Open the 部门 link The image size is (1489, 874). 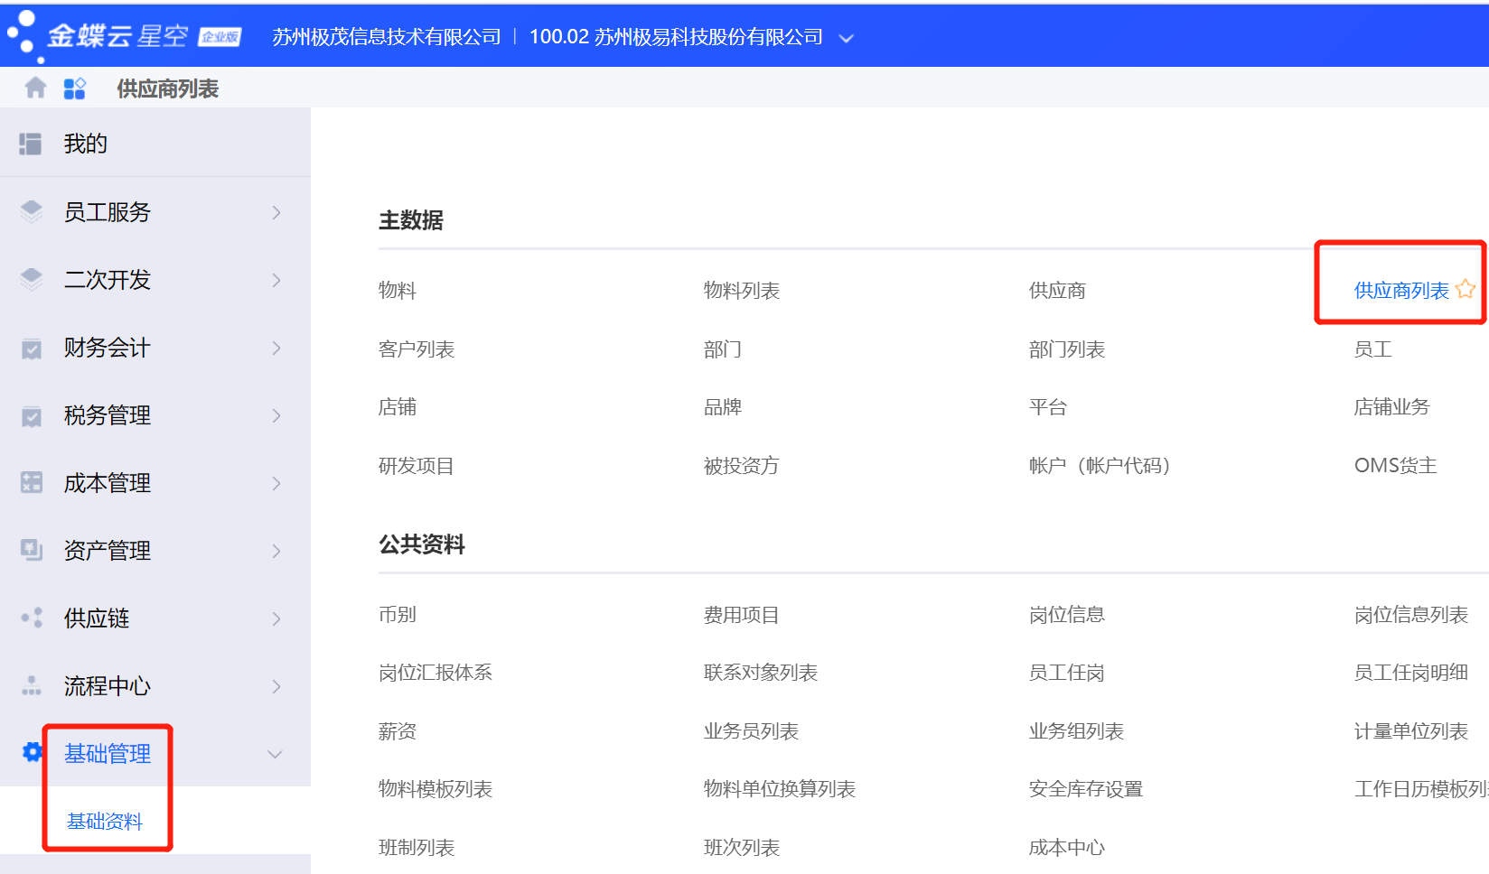723,349
